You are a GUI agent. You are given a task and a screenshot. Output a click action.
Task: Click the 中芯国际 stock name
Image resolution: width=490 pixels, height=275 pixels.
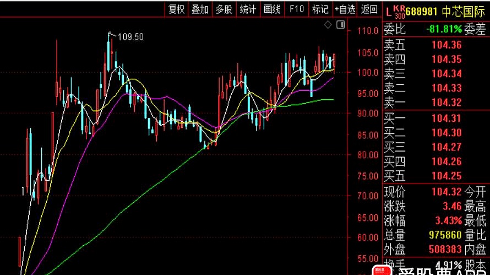pos(465,10)
